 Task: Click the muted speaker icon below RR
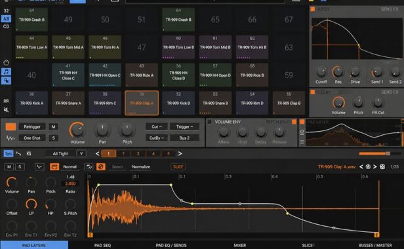(x=6, y=110)
